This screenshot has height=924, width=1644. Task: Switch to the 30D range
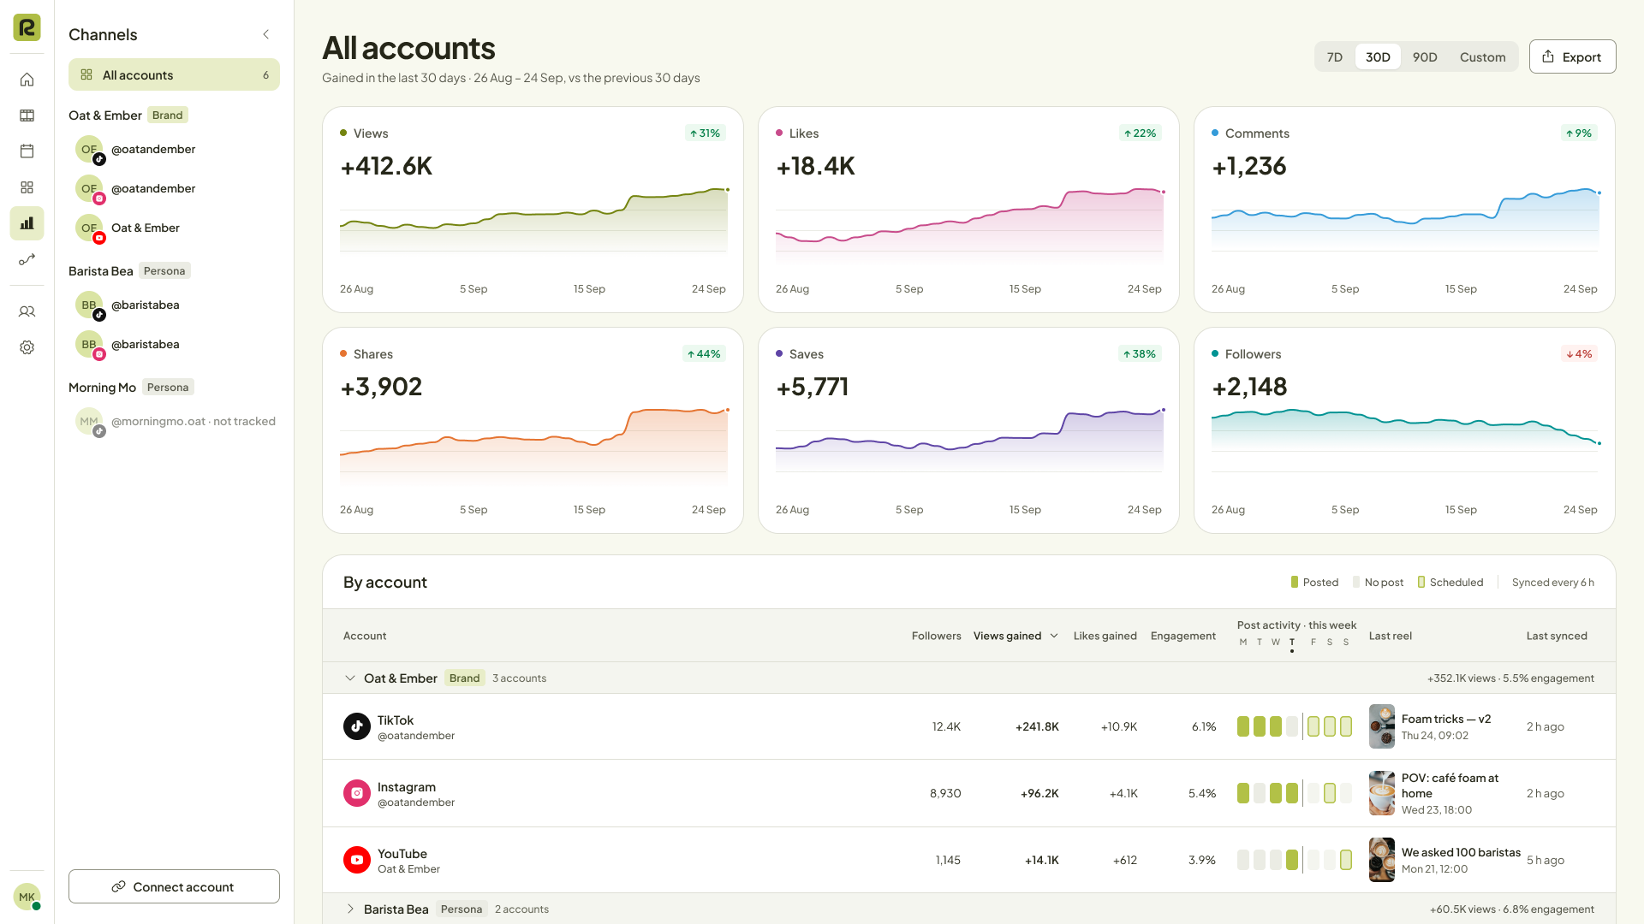click(x=1378, y=56)
